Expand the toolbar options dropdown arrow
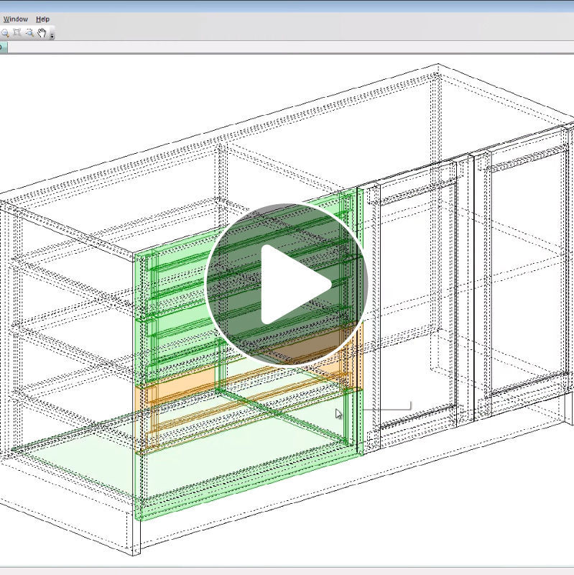The width and height of the screenshot is (574, 575). click(x=52, y=36)
